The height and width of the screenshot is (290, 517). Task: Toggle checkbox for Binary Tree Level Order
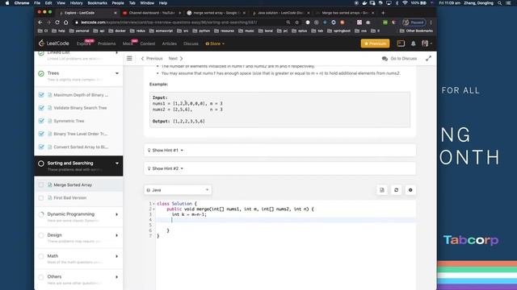41,134
